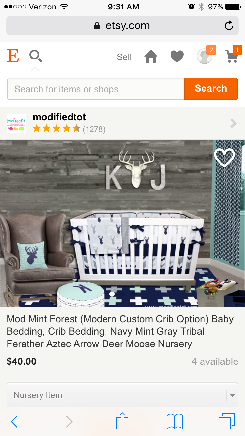Click the orange Search button
This screenshot has width=245, height=436.
tap(211, 89)
